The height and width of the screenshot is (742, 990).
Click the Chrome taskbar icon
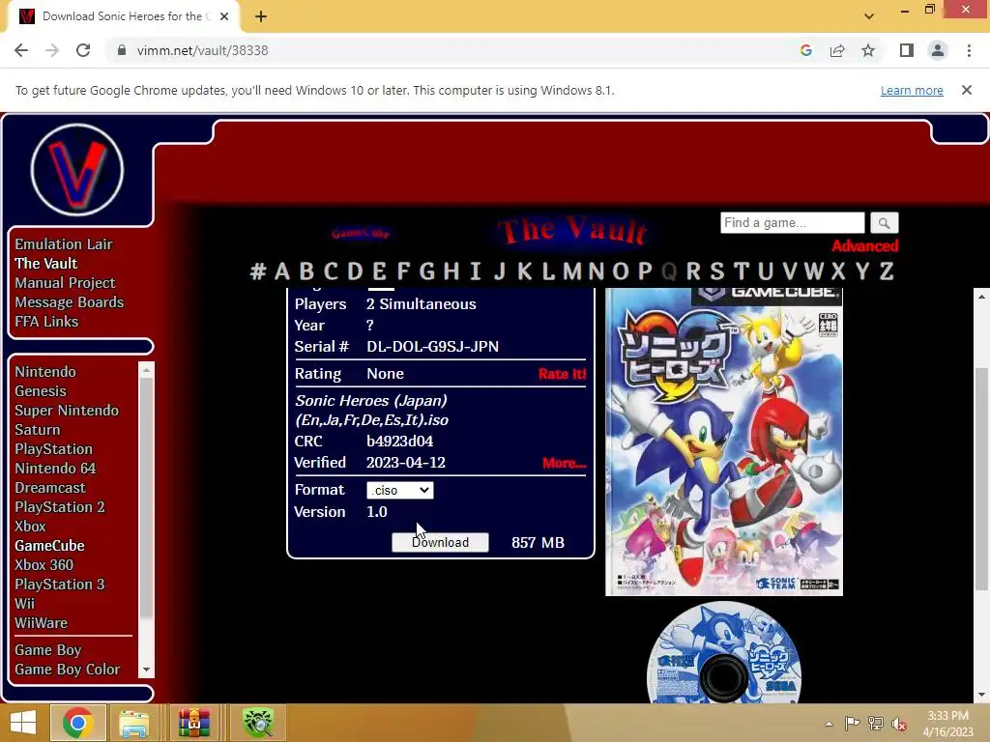pyautogui.click(x=77, y=723)
